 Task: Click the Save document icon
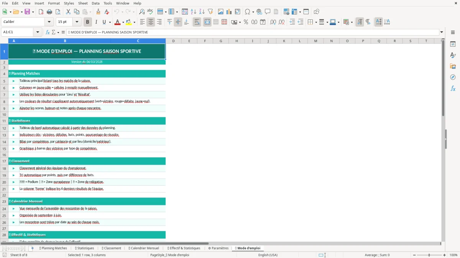[x=27, y=12]
